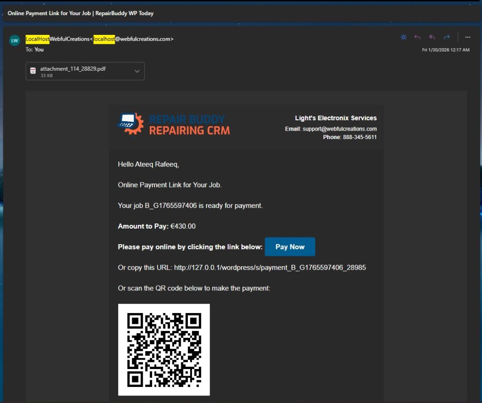Click the Forward arrow icon
The height and width of the screenshot is (403, 482).
pyautogui.click(x=446, y=37)
